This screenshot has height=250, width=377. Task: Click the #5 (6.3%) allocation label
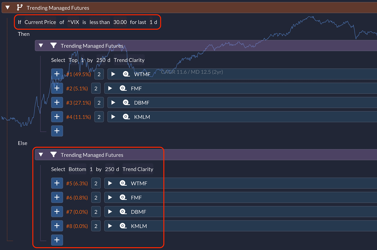click(x=77, y=184)
